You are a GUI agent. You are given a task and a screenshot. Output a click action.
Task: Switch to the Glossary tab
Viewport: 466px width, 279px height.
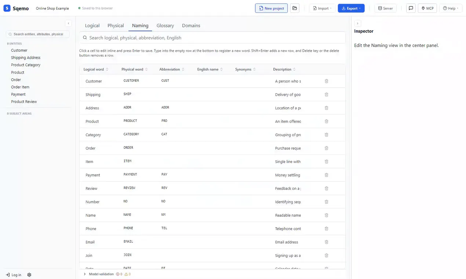[165, 25]
